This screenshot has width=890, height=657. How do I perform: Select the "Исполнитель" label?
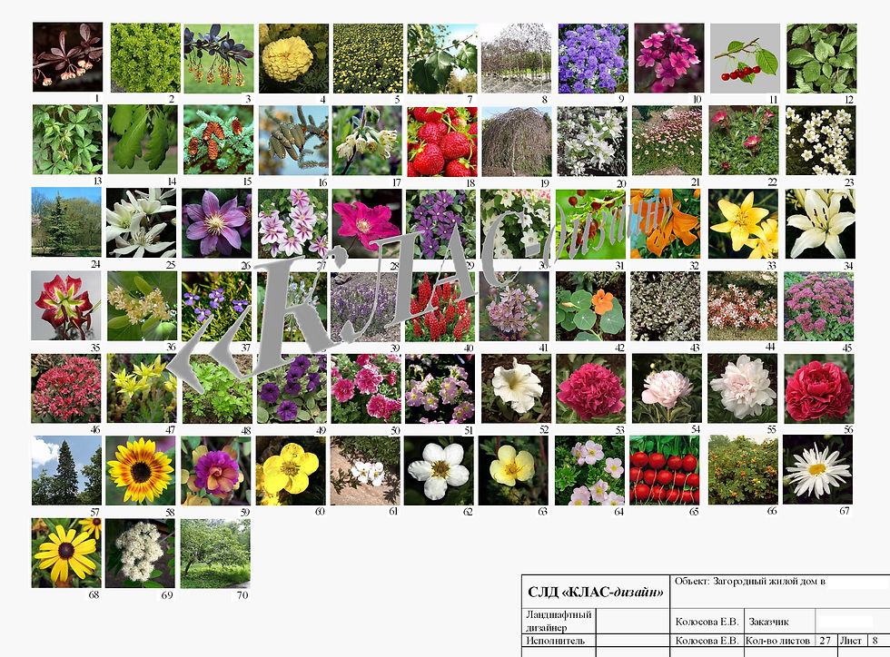(555, 641)
